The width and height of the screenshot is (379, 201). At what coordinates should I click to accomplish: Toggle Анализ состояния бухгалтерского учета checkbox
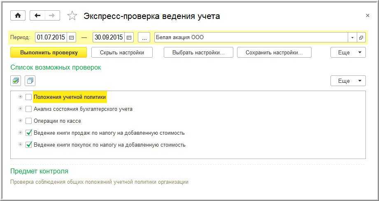(x=28, y=109)
